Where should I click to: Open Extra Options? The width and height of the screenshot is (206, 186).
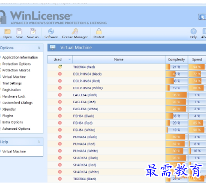click(x=12, y=122)
